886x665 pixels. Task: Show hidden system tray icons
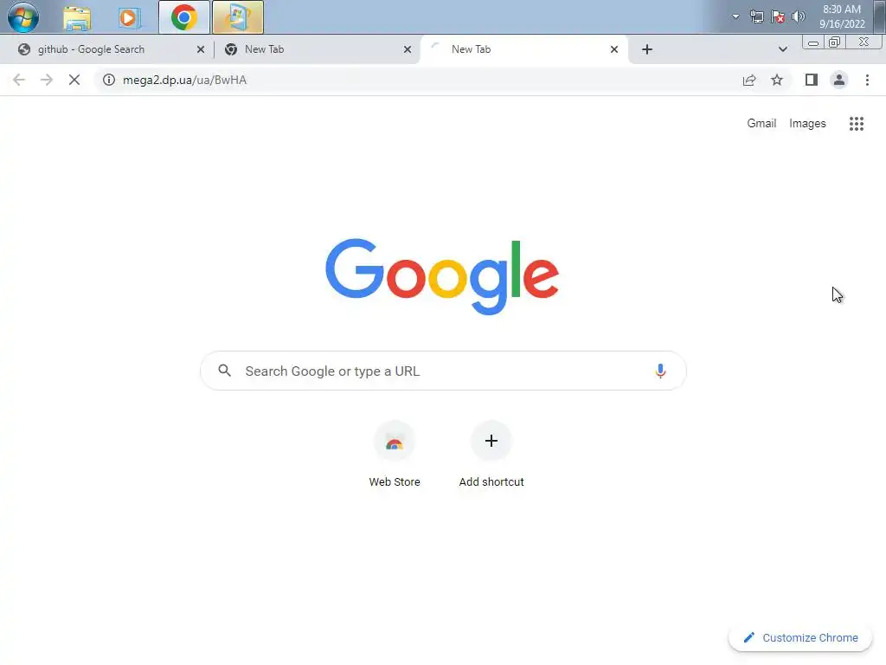735,16
